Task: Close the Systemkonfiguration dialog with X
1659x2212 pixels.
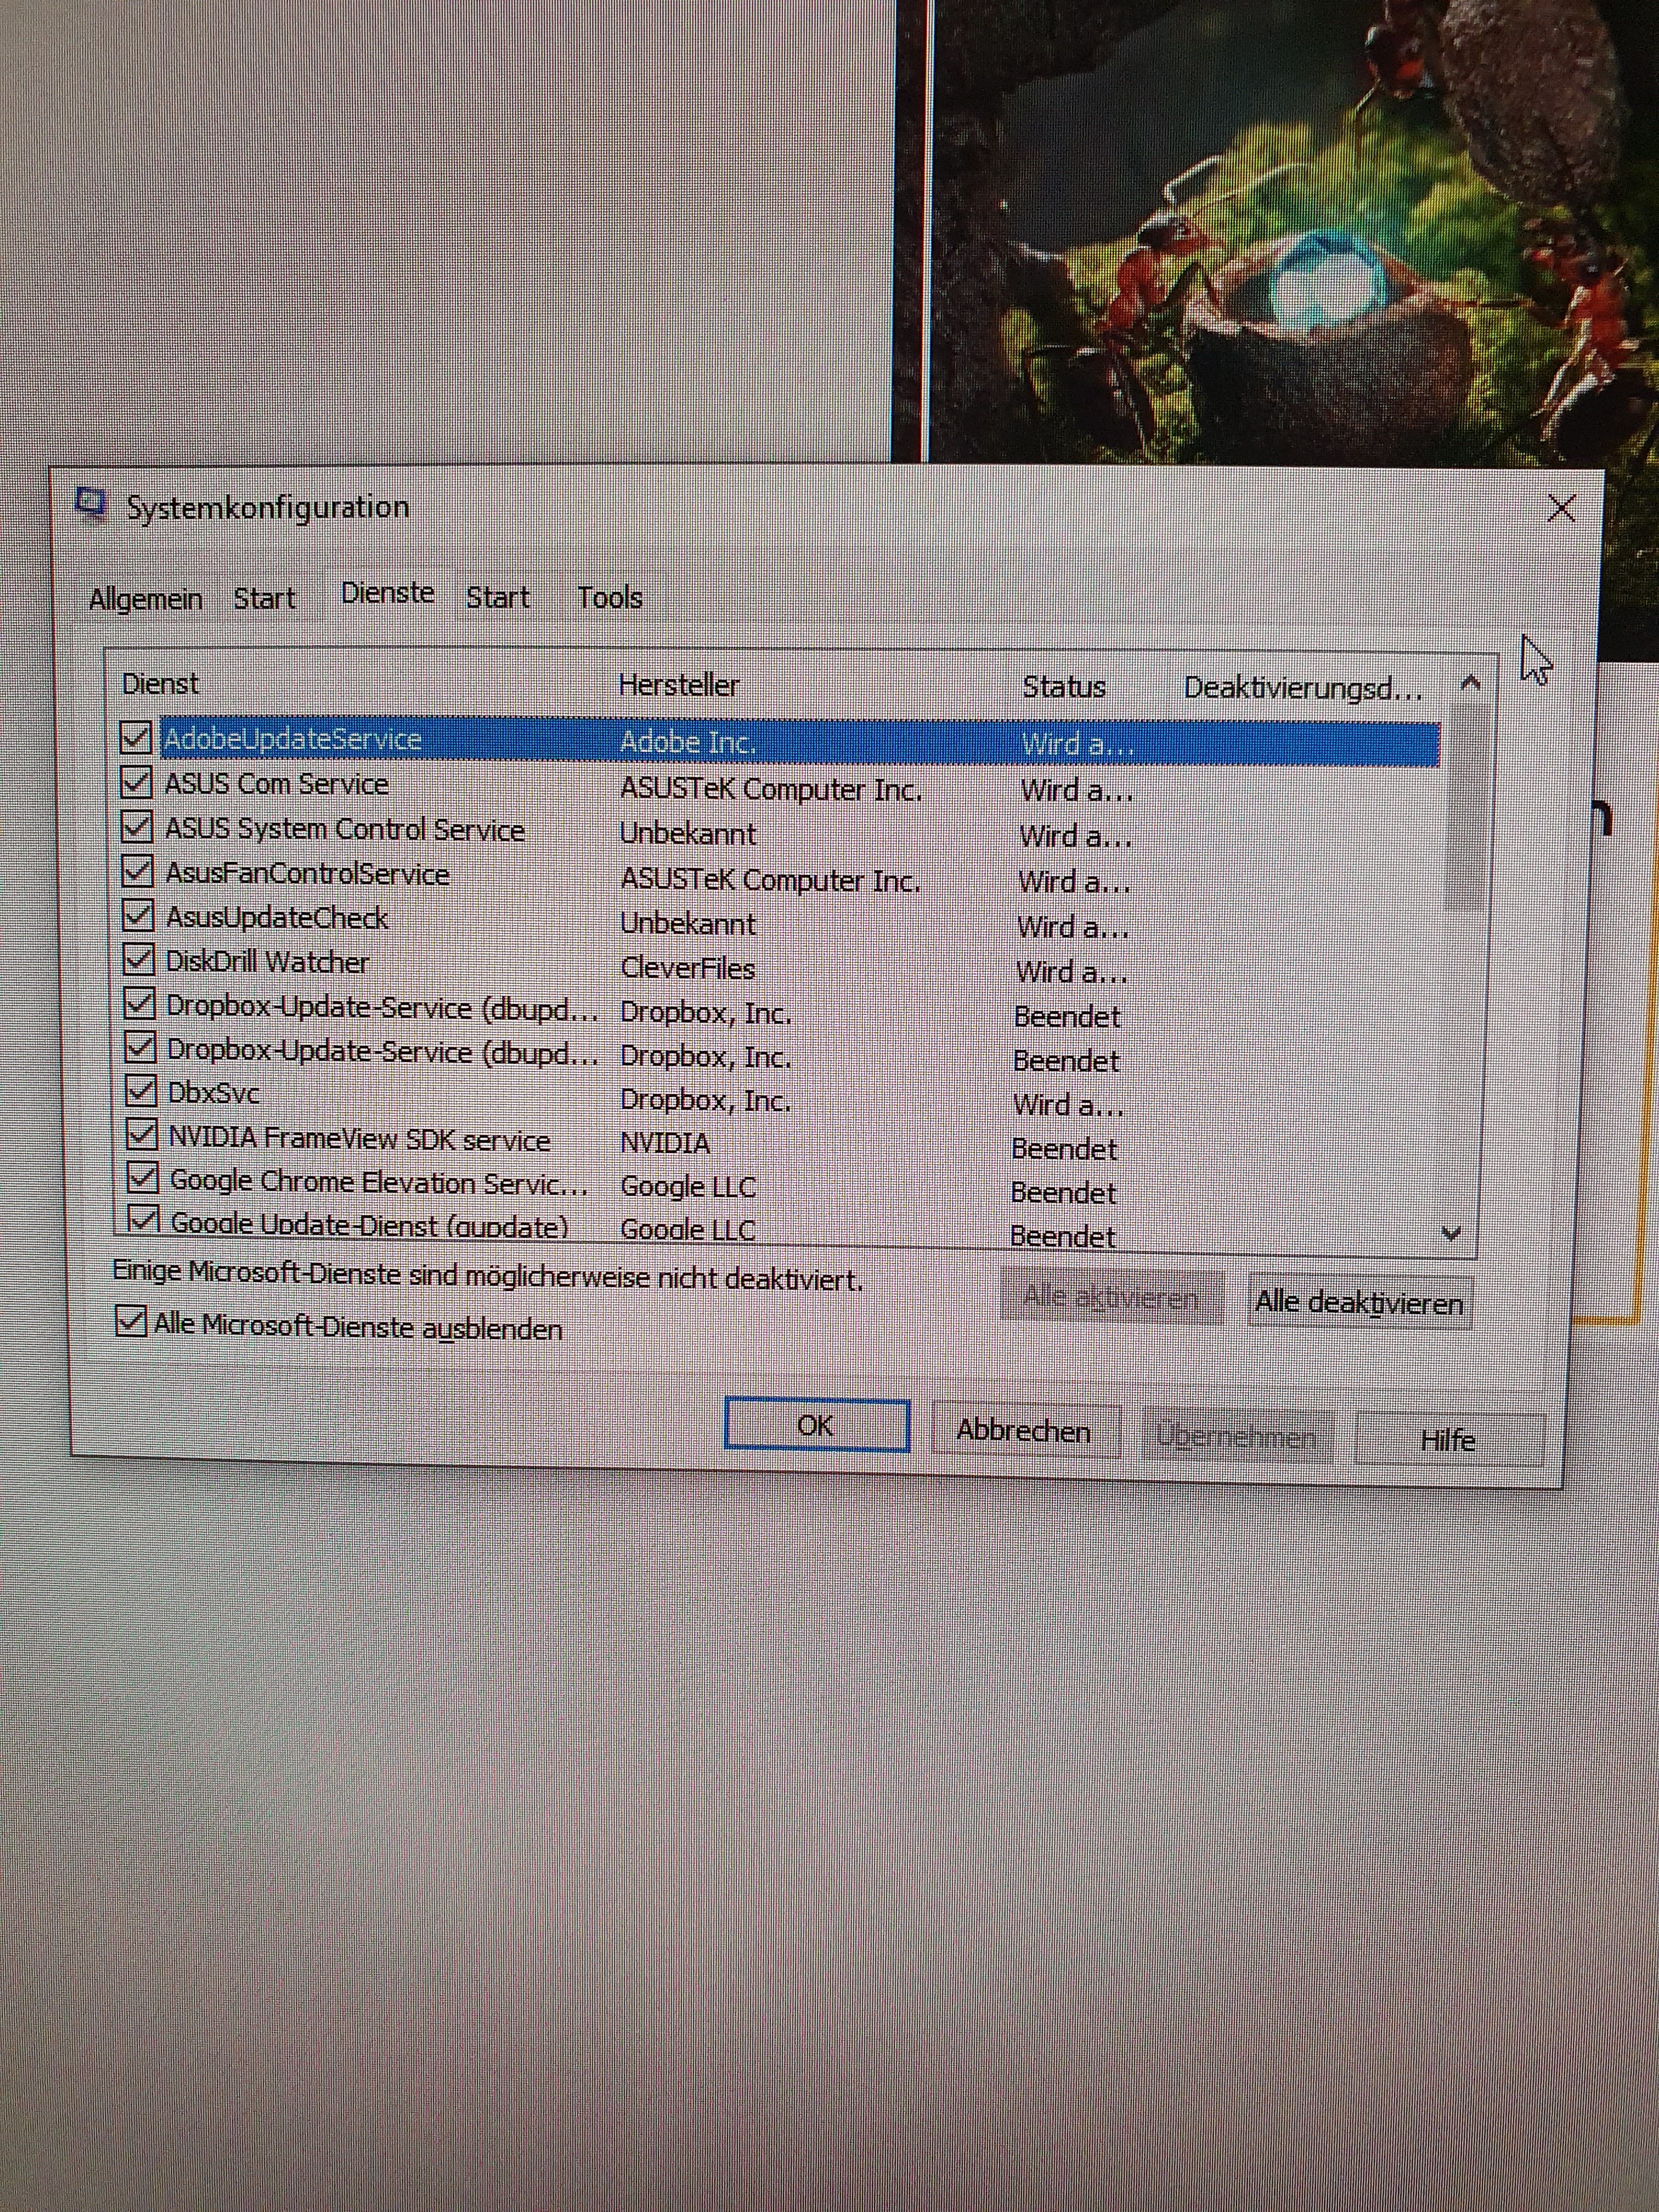Action: pos(1561,509)
